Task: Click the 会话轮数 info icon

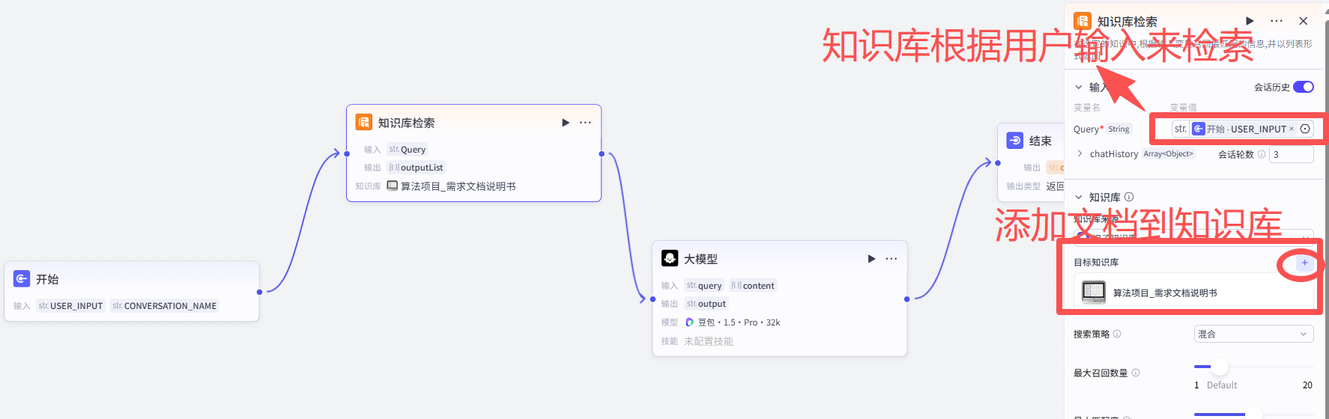Action: point(1262,154)
